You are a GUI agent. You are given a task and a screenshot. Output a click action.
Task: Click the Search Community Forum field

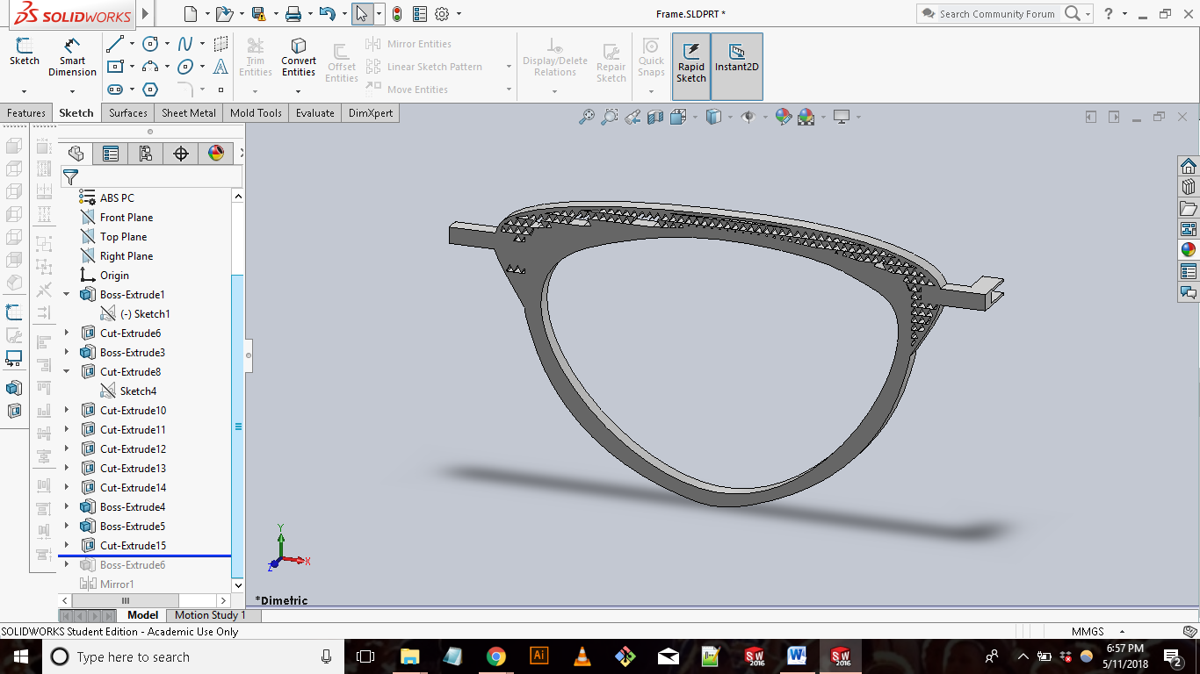pos(997,14)
